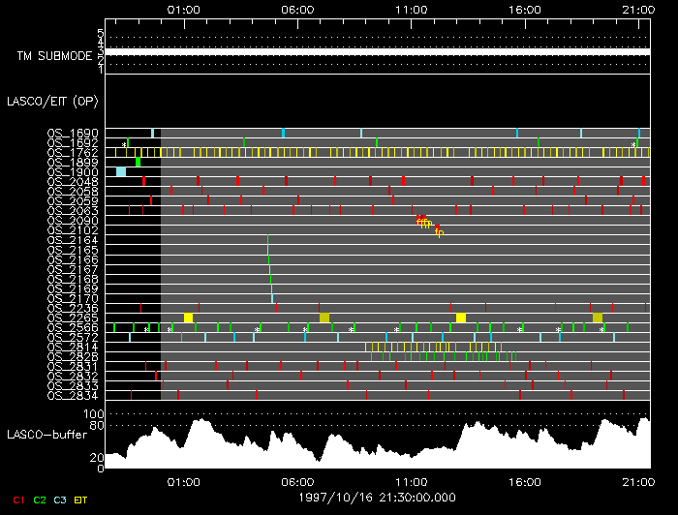Screen dimensions: 678x515
Task: Click the red 'fp' marker in OS_2102 row
Action: pyautogui.click(x=439, y=230)
